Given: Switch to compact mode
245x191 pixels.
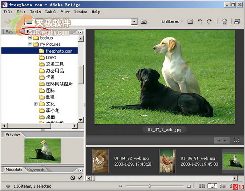Looking at the screenshot, I should pyautogui.click(x=237, y=21).
